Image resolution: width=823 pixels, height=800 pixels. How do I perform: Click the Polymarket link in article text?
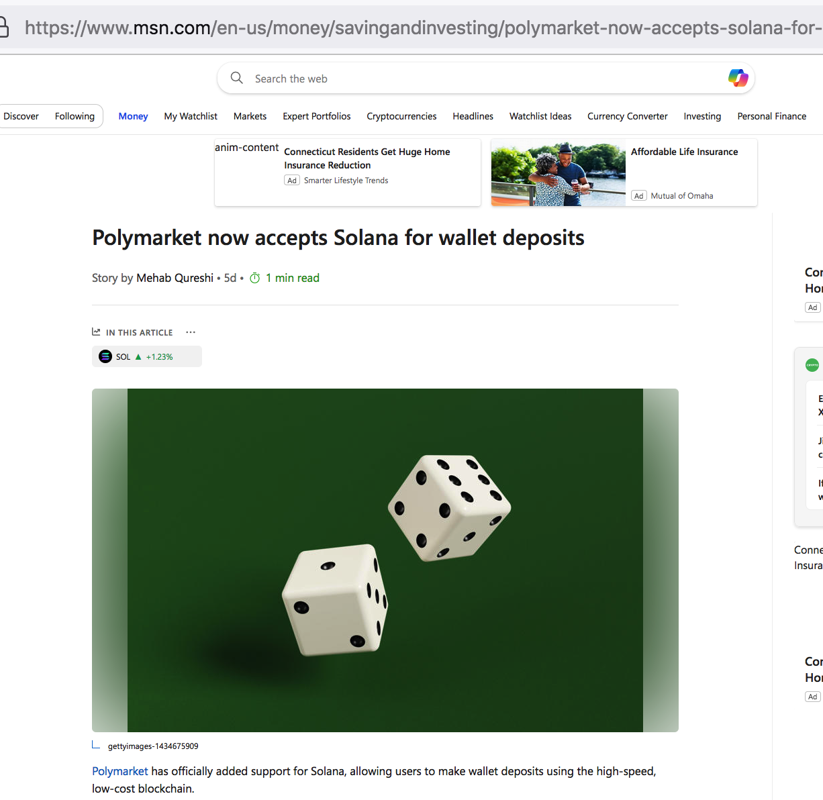pos(120,771)
